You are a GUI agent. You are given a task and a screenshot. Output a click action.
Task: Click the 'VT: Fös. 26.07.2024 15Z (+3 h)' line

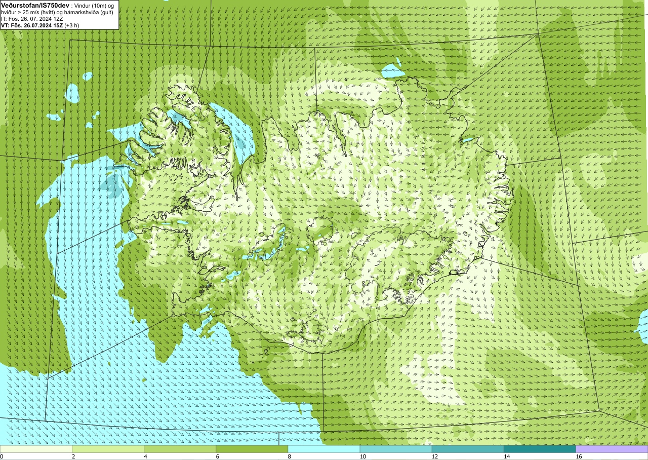40,25
